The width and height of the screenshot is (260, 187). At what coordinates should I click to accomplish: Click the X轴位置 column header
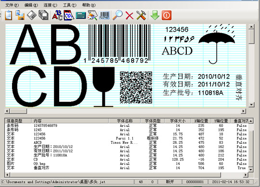(201, 121)
